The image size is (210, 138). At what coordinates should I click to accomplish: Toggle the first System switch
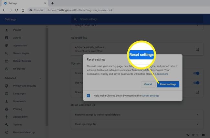196,73
